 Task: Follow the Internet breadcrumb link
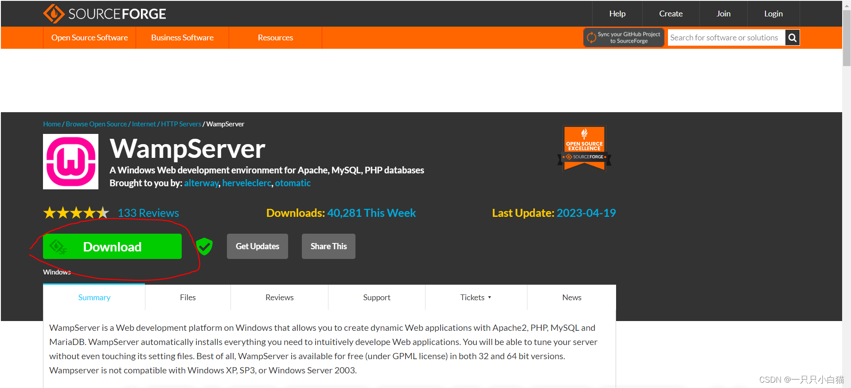144,124
